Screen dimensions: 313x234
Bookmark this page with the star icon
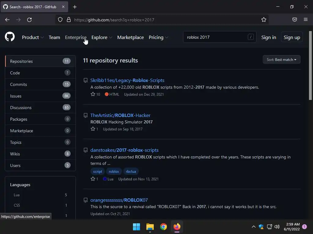264,19
